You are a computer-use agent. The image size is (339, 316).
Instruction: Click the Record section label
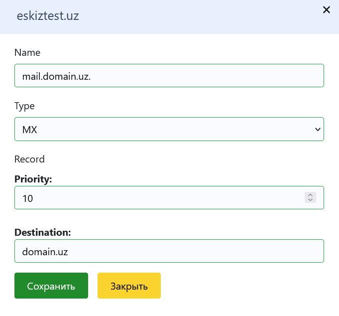(x=29, y=159)
